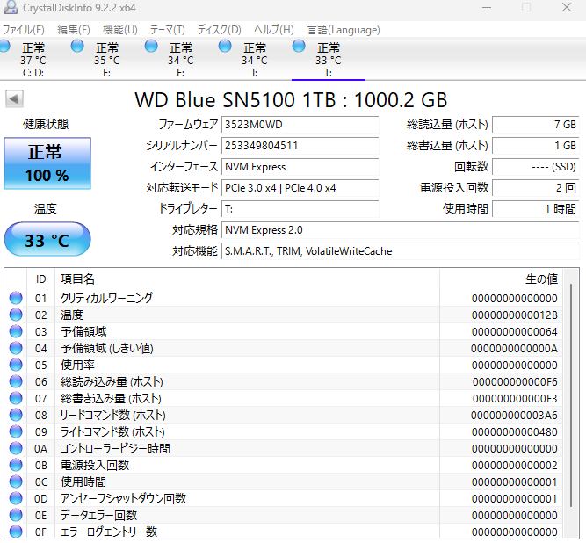This screenshot has height=543, width=586.
Task: Click the 項目名 column header
Action: (247, 279)
